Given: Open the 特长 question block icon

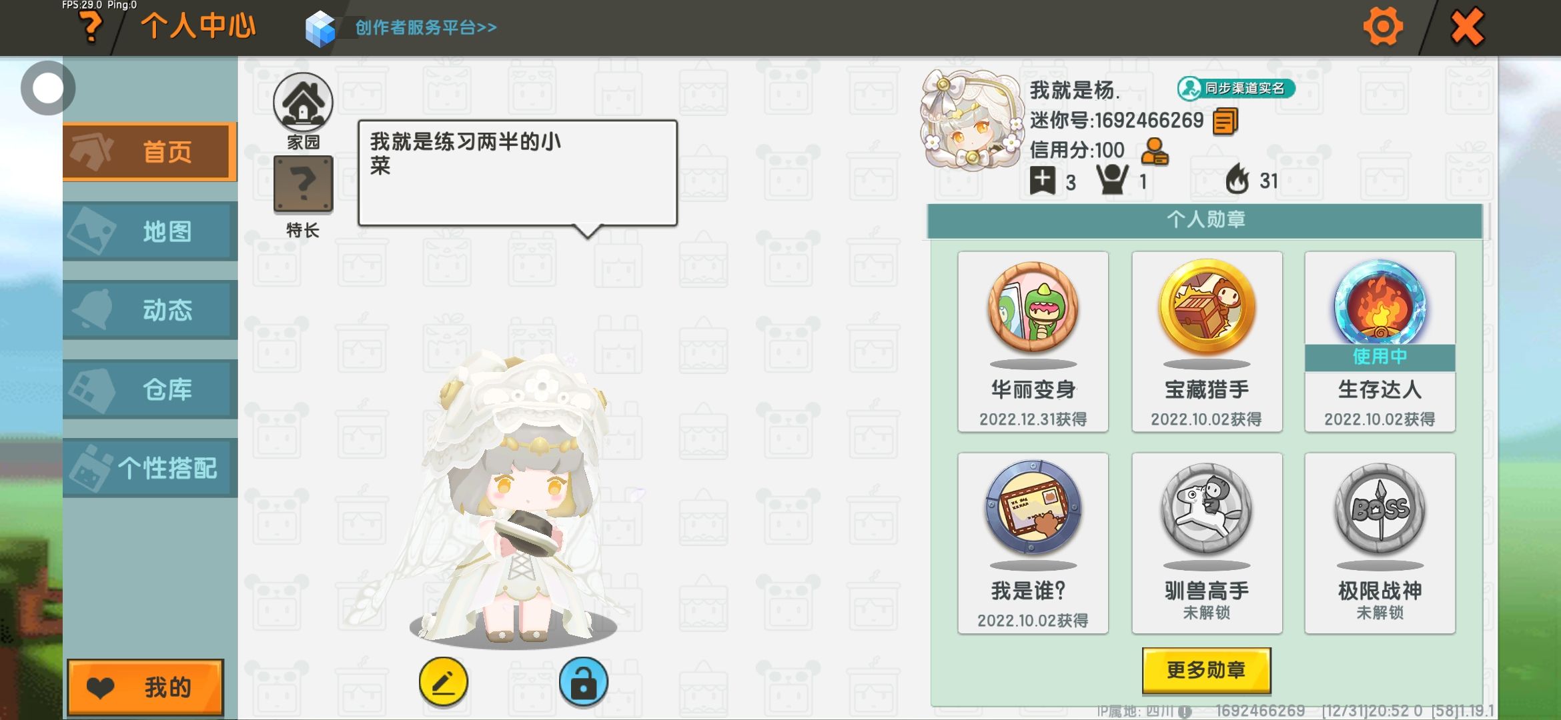Looking at the screenshot, I should tap(303, 184).
